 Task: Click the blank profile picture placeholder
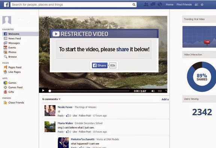[x=7, y=20]
